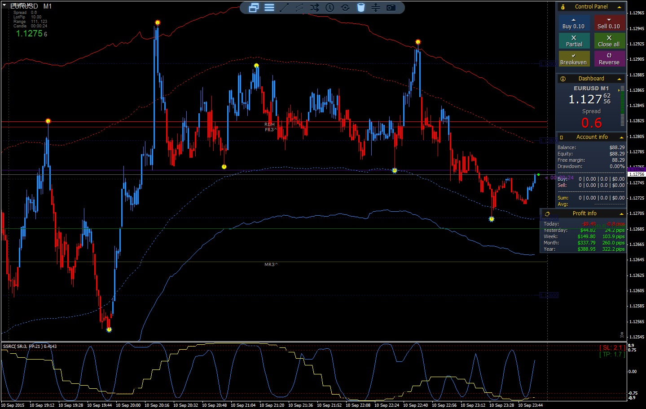Click the Close all button

[609, 41]
